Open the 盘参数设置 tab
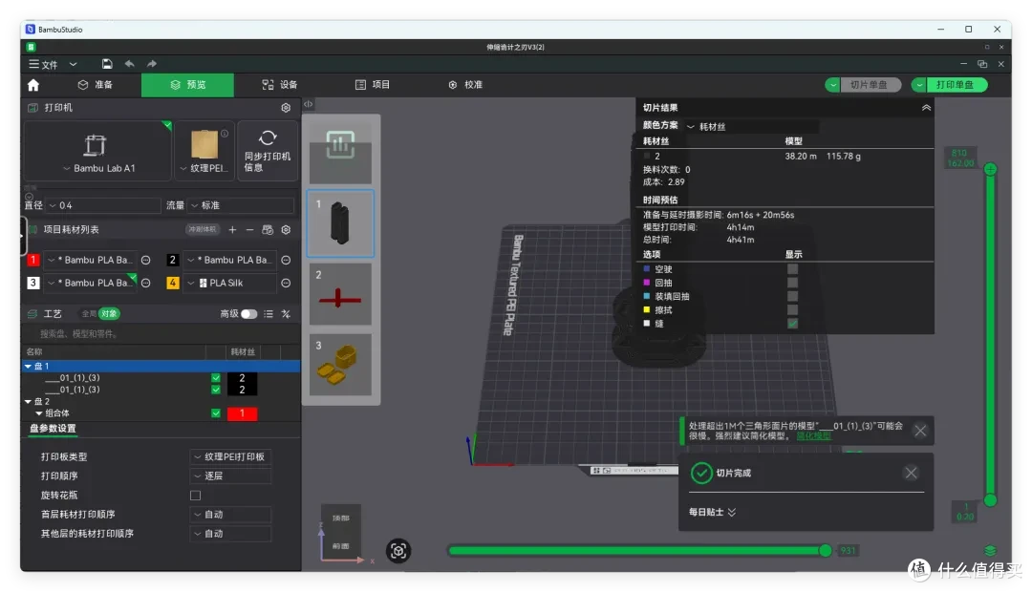 pos(53,429)
